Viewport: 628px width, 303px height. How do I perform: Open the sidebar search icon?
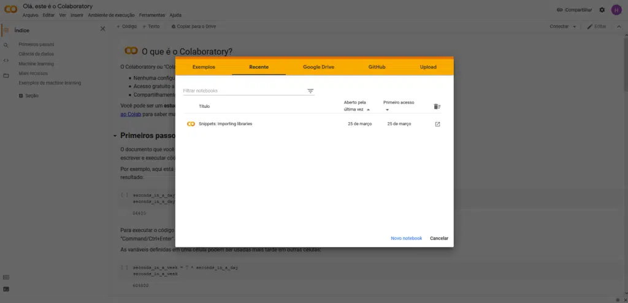6,45
